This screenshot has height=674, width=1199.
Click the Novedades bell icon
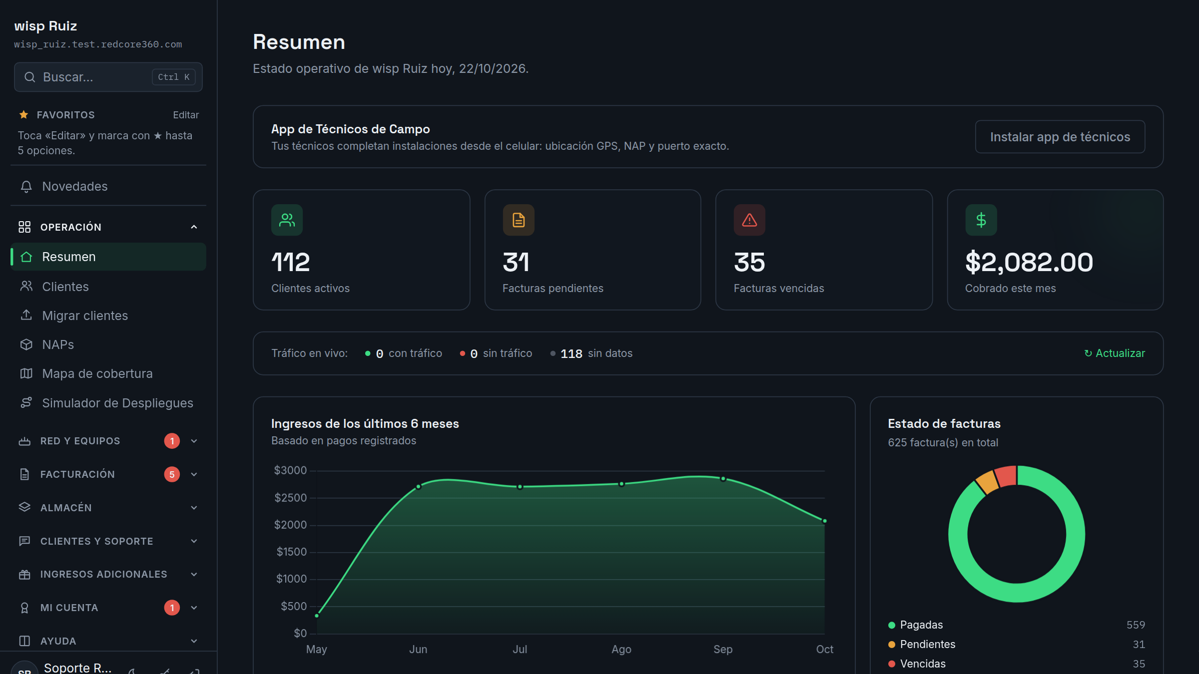(26, 186)
